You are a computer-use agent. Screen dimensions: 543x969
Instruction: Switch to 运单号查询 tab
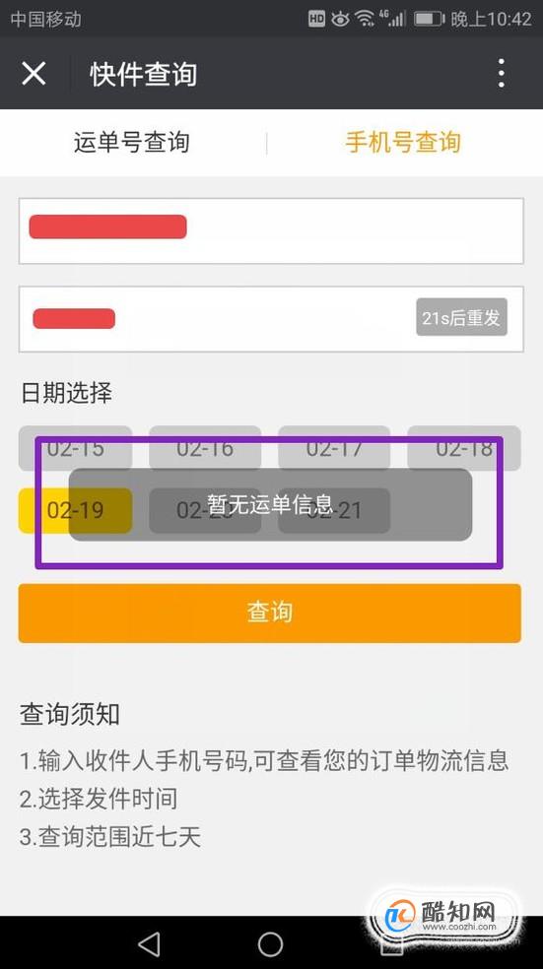tap(131, 142)
